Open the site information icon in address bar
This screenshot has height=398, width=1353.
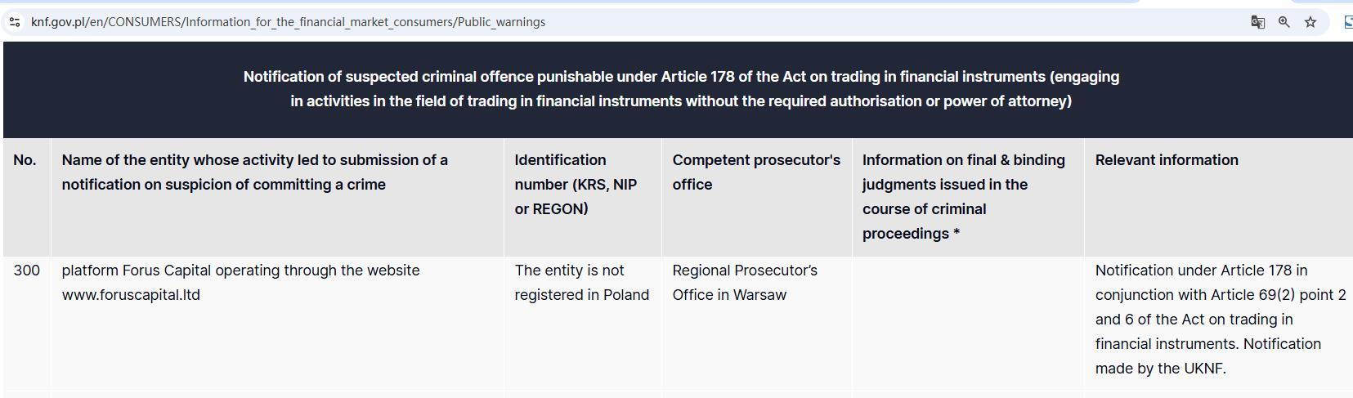pyautogui.click(x=15, y=22)
